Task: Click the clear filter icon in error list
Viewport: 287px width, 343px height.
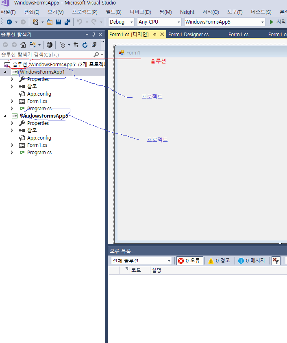Action: [276, 261]
